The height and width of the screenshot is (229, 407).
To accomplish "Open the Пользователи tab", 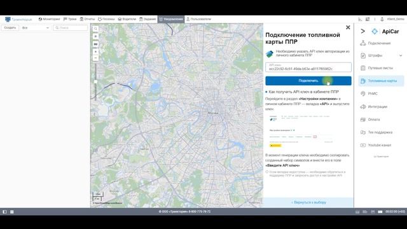I will (198, 19).
